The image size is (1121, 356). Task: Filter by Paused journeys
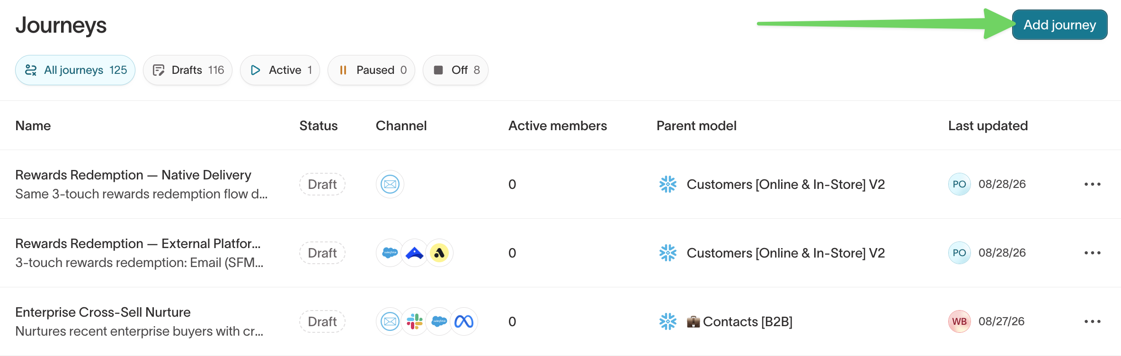(x=371, y=70)
